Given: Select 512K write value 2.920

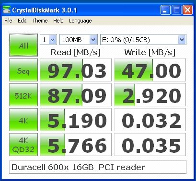Looking at the screenshot, I should pos(150,95).
